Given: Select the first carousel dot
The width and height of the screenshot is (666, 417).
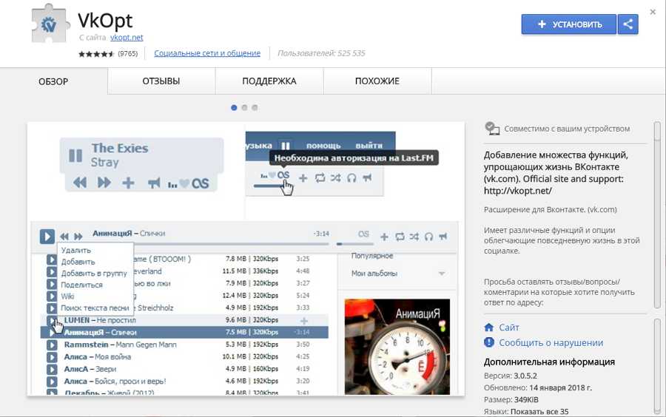Looking at the screenshot, I should [235, 107].
